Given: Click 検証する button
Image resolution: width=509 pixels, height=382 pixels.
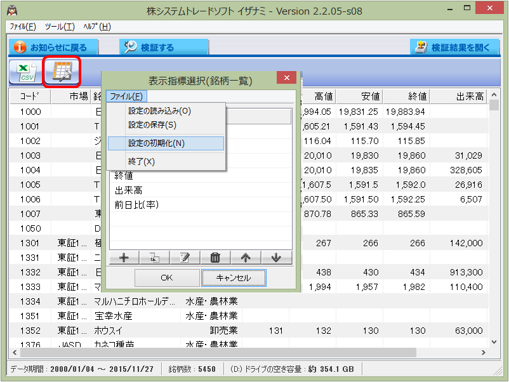Looking at the screenshot, I should (x=164, y=48).
